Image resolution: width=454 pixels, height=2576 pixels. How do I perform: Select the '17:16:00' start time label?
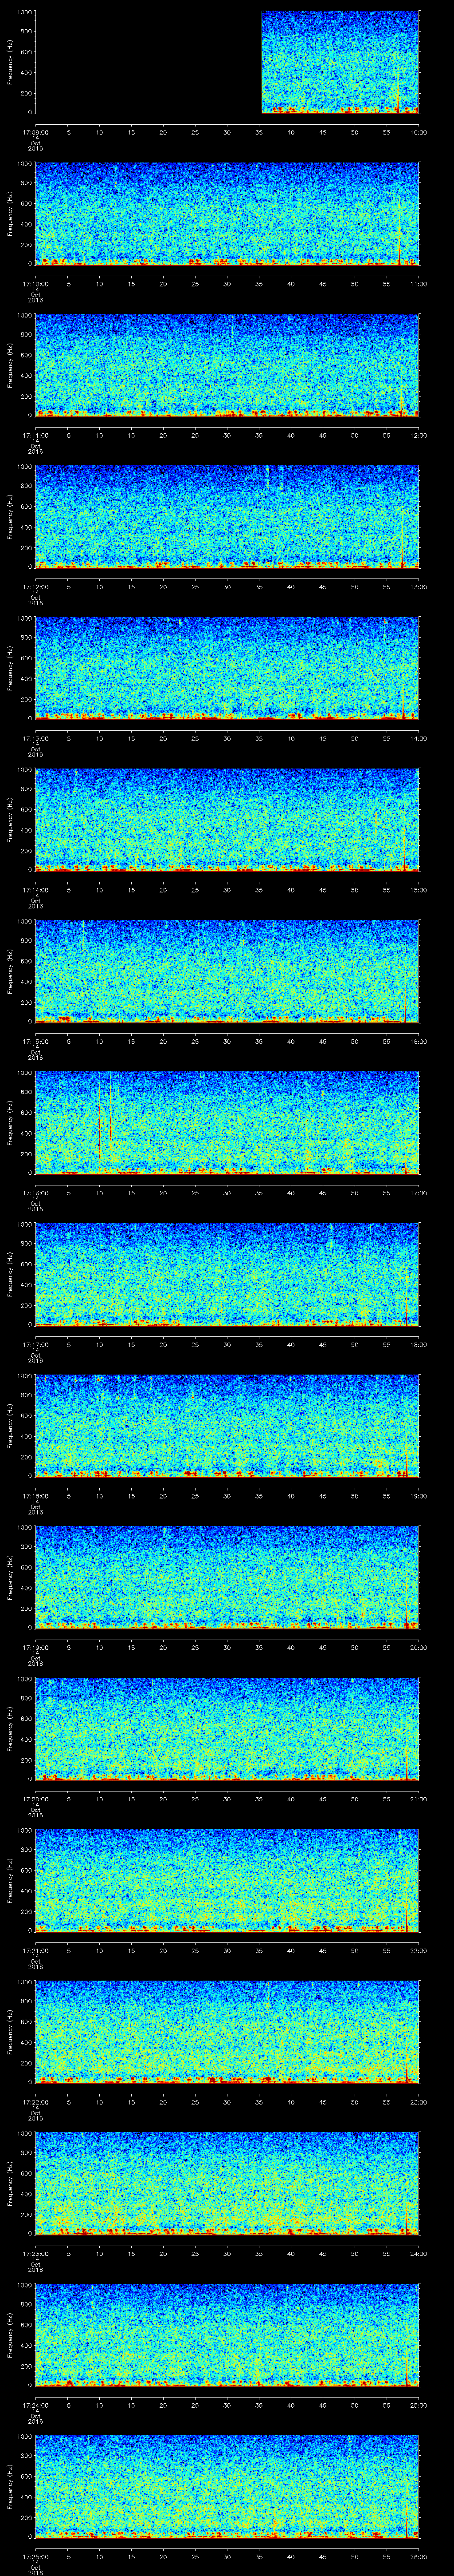pyautogui.click(x=35, y=1192)
